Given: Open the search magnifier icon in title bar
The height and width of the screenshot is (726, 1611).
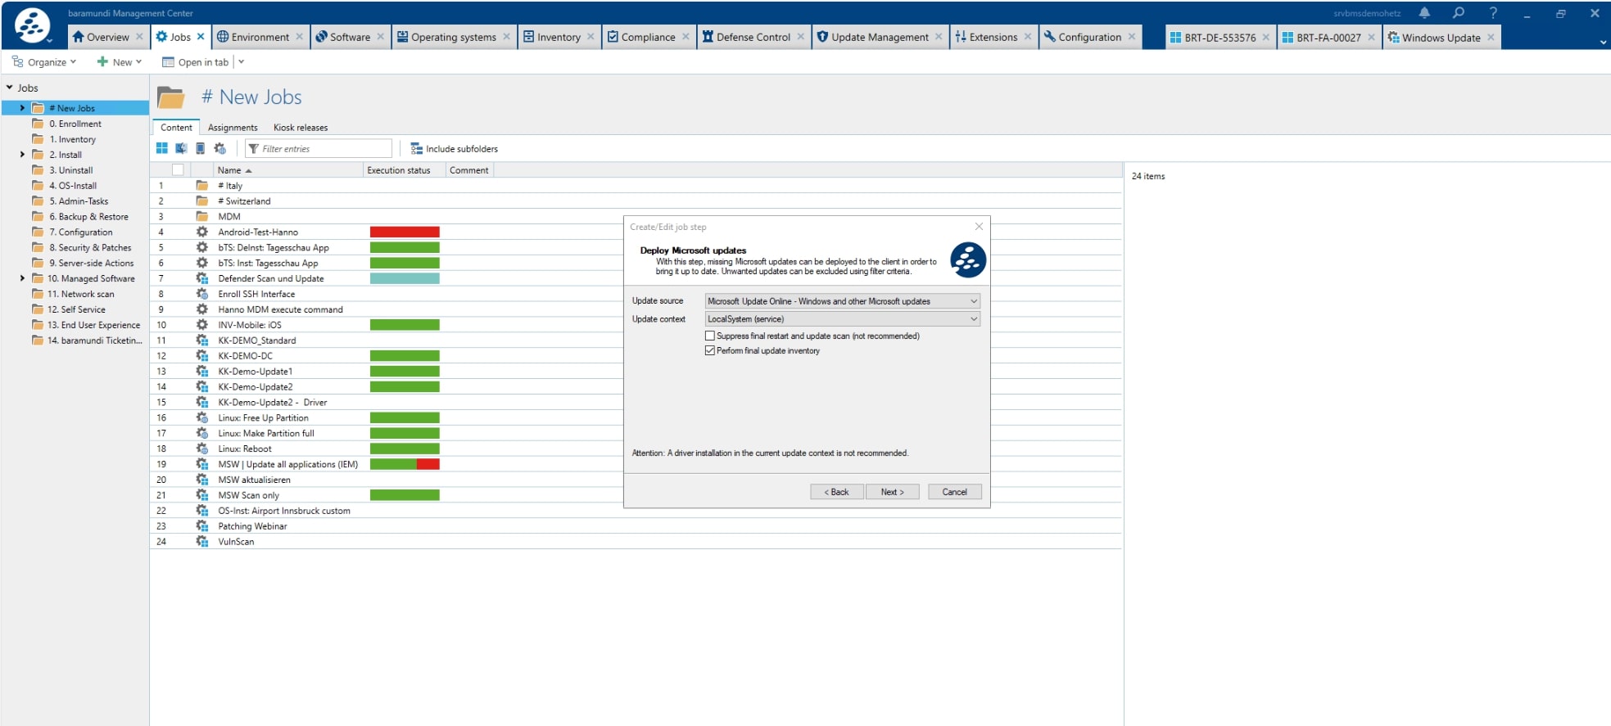Looking at the screenshot, I should tap(1459, 13).
